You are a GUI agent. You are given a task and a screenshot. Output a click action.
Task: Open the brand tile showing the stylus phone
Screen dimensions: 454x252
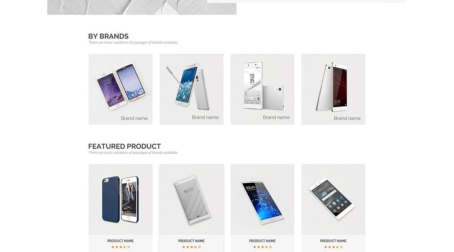point(191,89)
